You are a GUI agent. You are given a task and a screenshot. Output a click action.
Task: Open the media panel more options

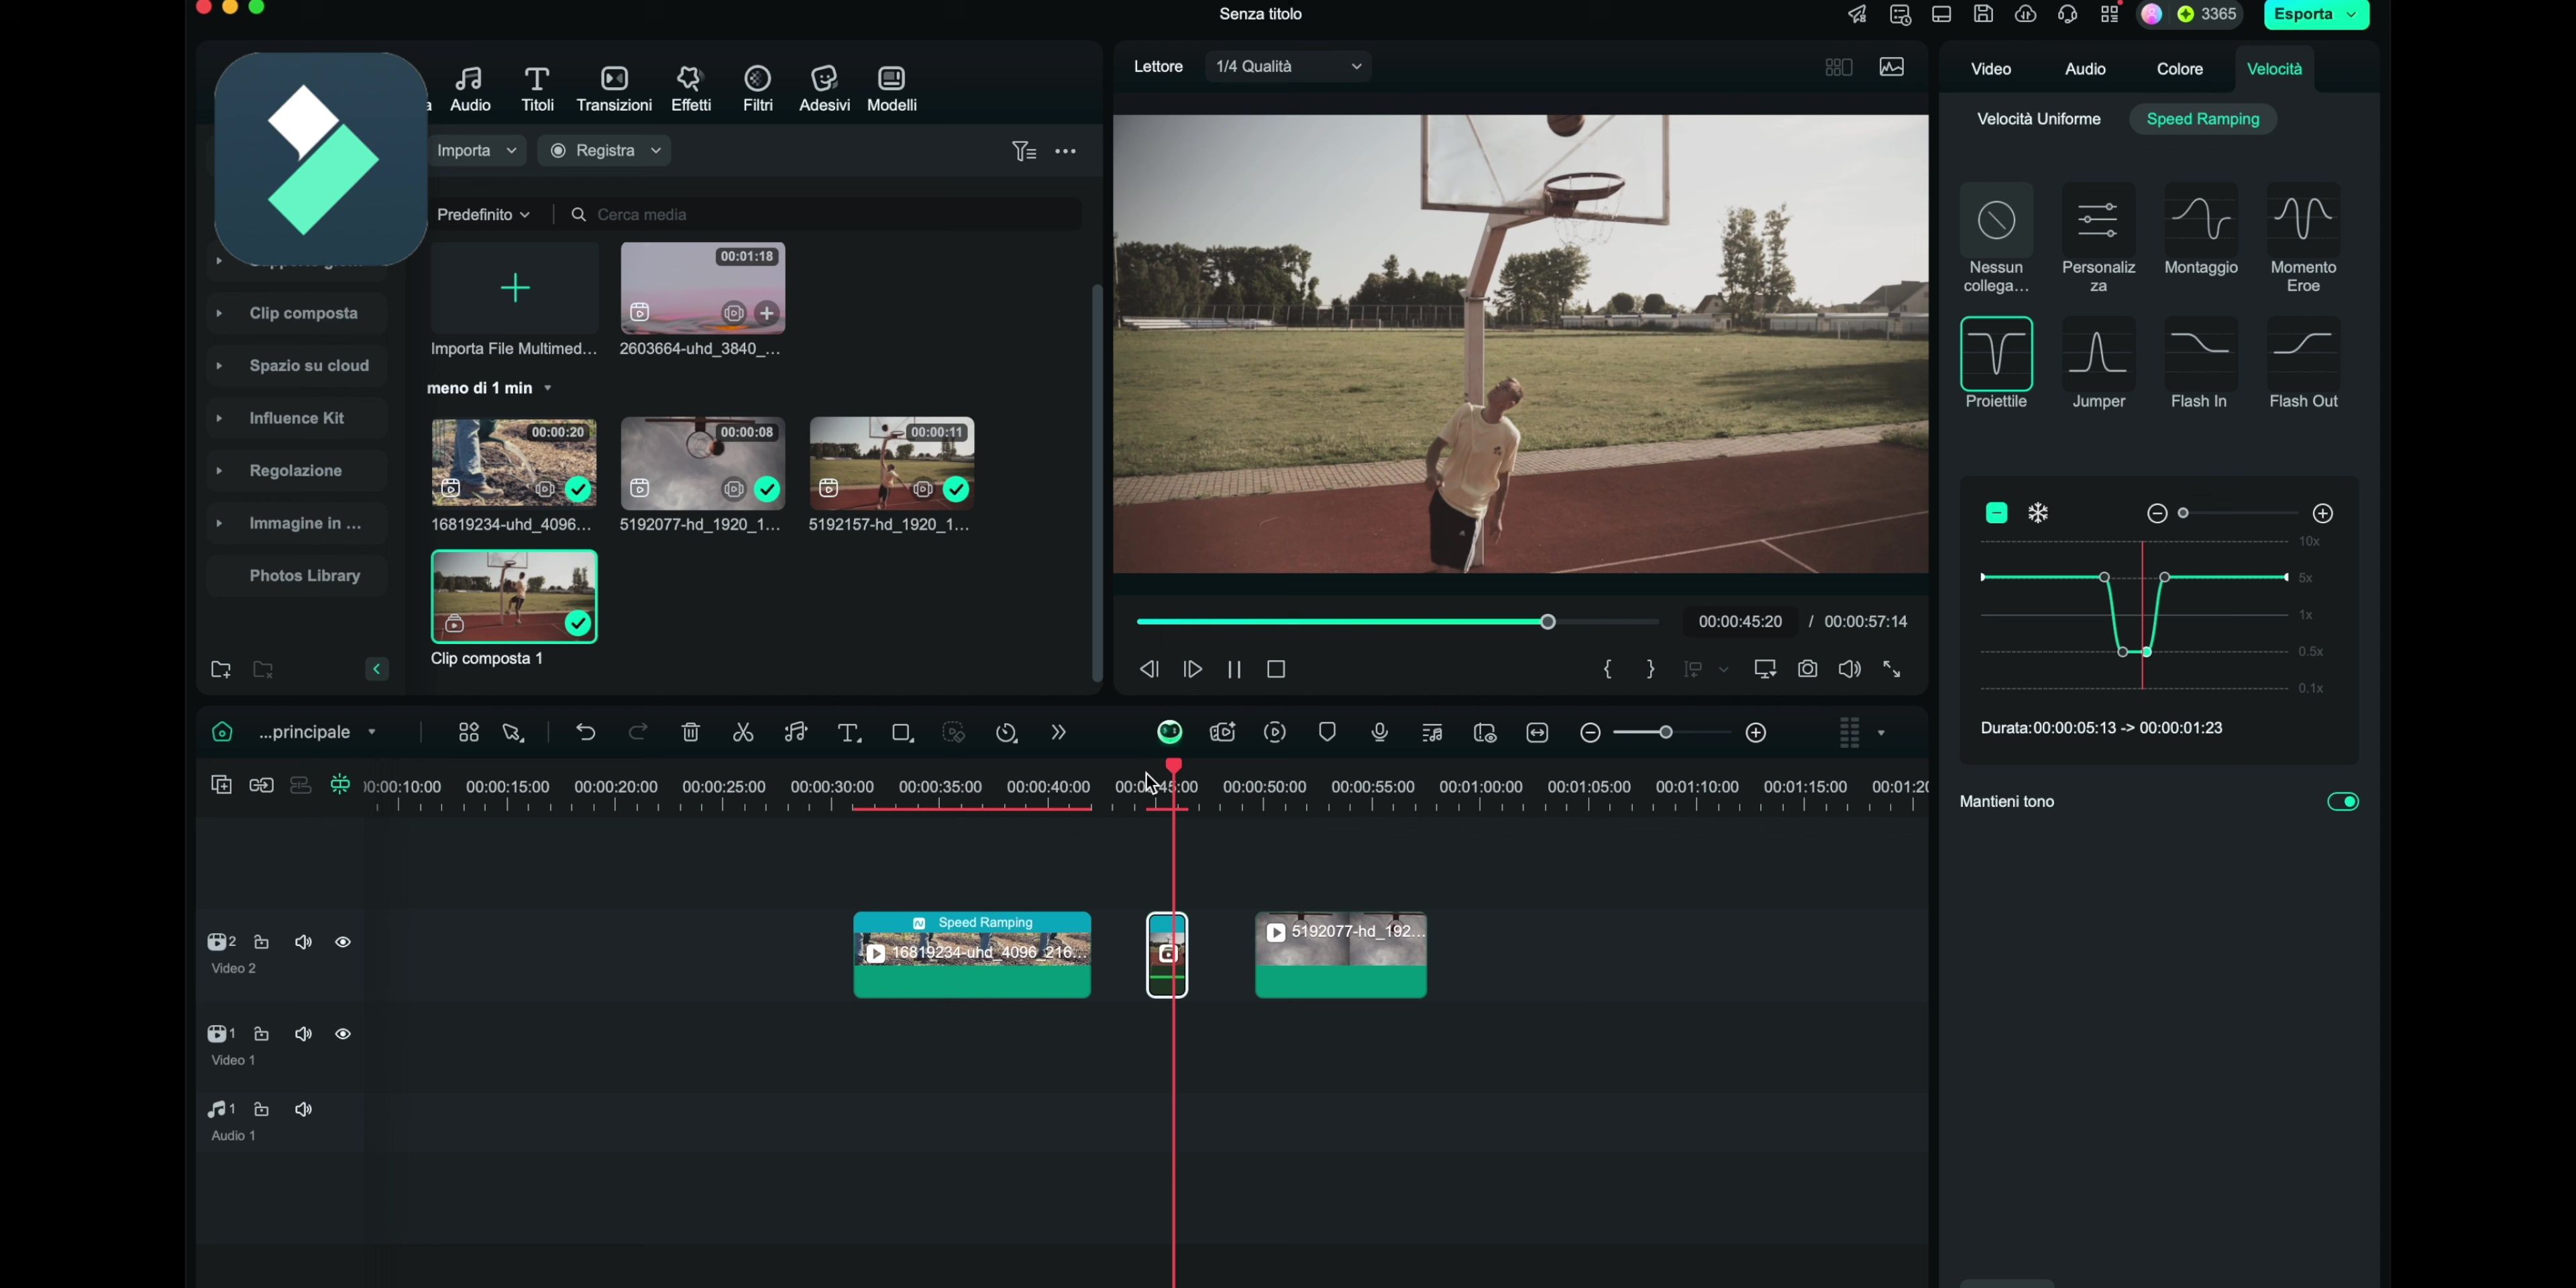[x=1065, y=151]
